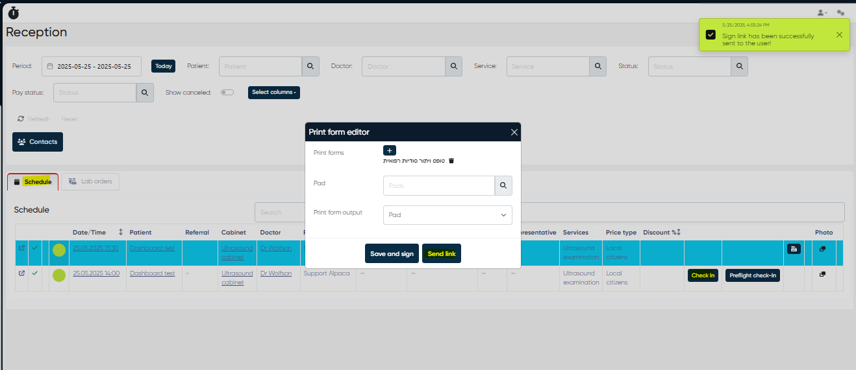
Task: Click the photo icon in the 14:00 row
Action: coord(822,274)
